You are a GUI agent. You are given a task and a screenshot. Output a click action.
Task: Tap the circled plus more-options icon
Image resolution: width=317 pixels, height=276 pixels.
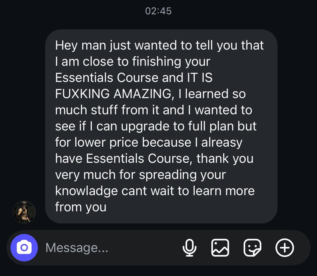(x=285, y=248)
